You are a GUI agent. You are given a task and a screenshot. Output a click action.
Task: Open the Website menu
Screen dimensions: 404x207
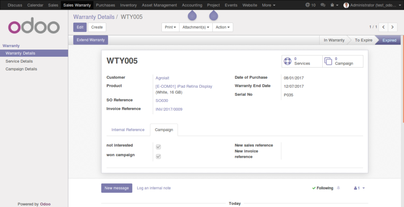pyautogui.click(x=250, y=5)
